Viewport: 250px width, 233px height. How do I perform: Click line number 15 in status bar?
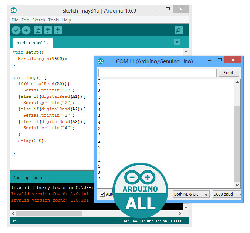pos(14,221)
